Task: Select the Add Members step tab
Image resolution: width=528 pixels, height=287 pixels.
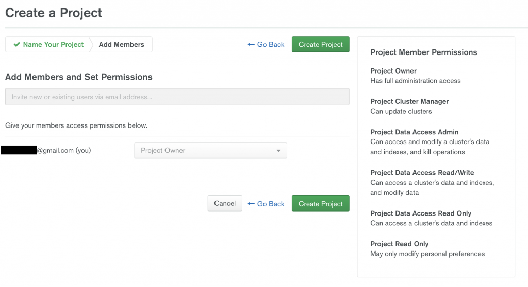Action: pos(121,45)
